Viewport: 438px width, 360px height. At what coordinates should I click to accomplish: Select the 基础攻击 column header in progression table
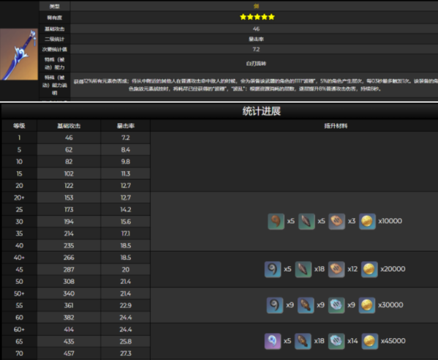pos(69,126)
